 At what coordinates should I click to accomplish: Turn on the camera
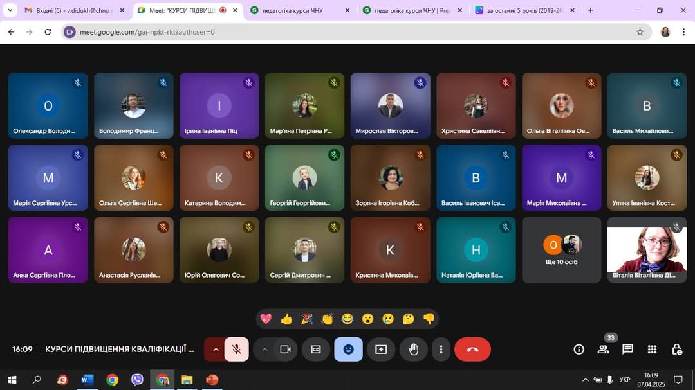pos(285,350)
